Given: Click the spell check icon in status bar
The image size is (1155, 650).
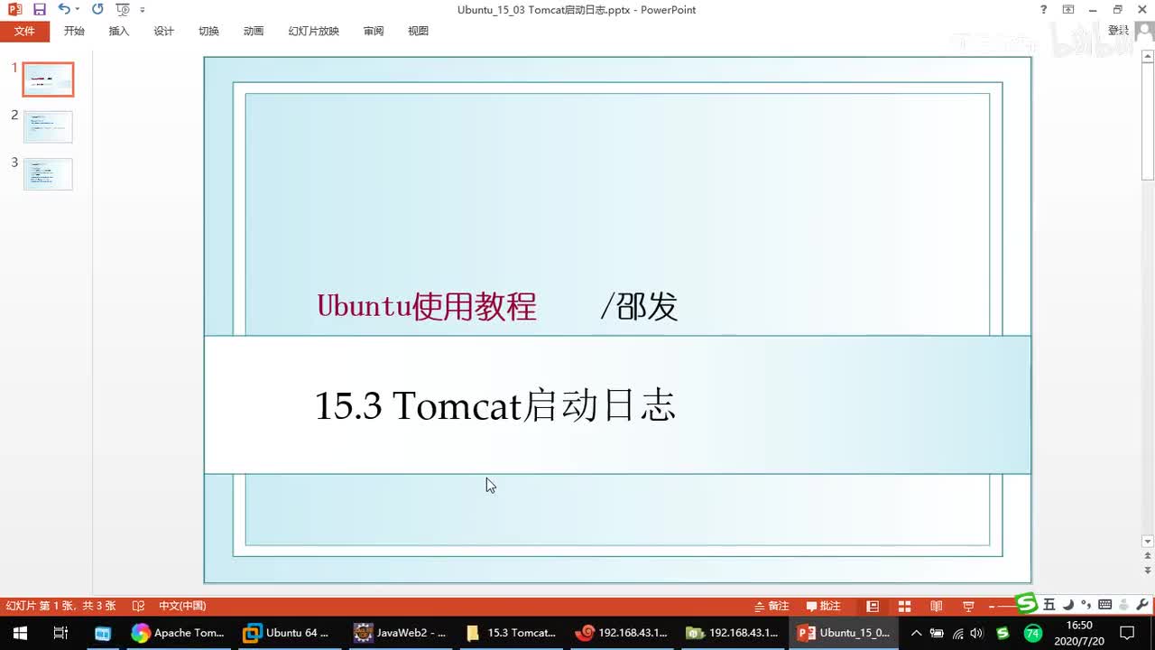Looking at the screenshot, I should click(x=138, y=606).
